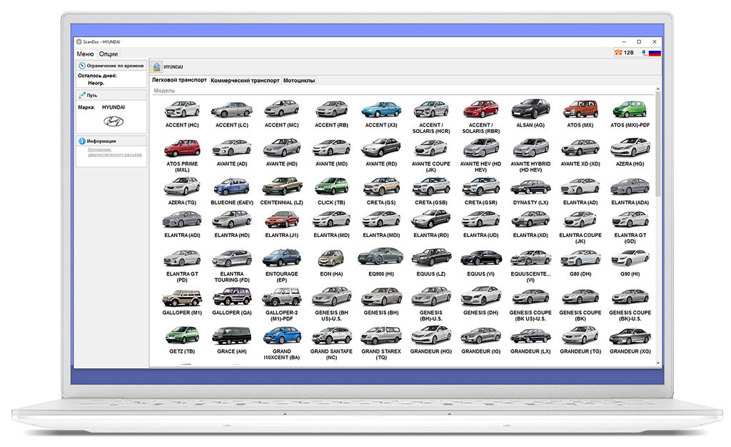Open the BLUEONE (EAEV) model
This screenshot has width=731, height=447.
click(x=232, y=191)
